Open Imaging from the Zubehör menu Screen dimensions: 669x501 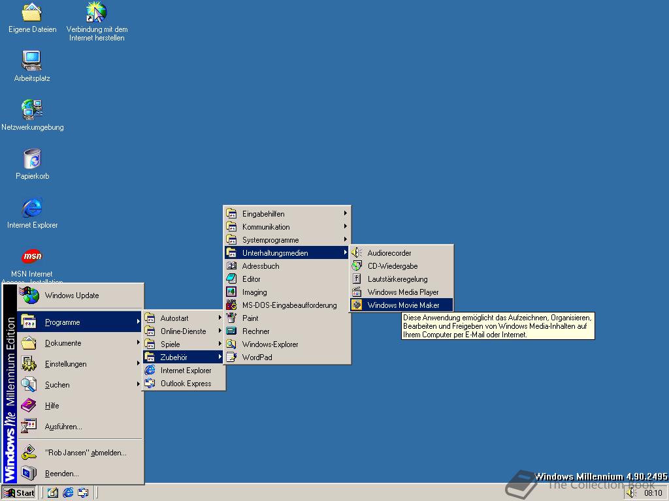[x=287, y=292]
